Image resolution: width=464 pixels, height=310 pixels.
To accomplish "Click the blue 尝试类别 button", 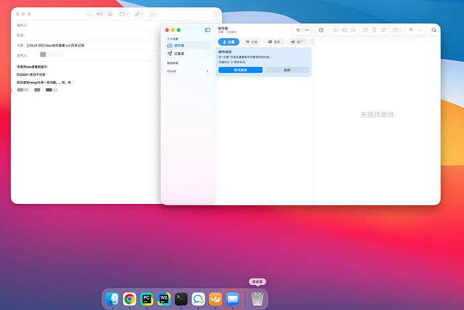I will pos(240,70).
